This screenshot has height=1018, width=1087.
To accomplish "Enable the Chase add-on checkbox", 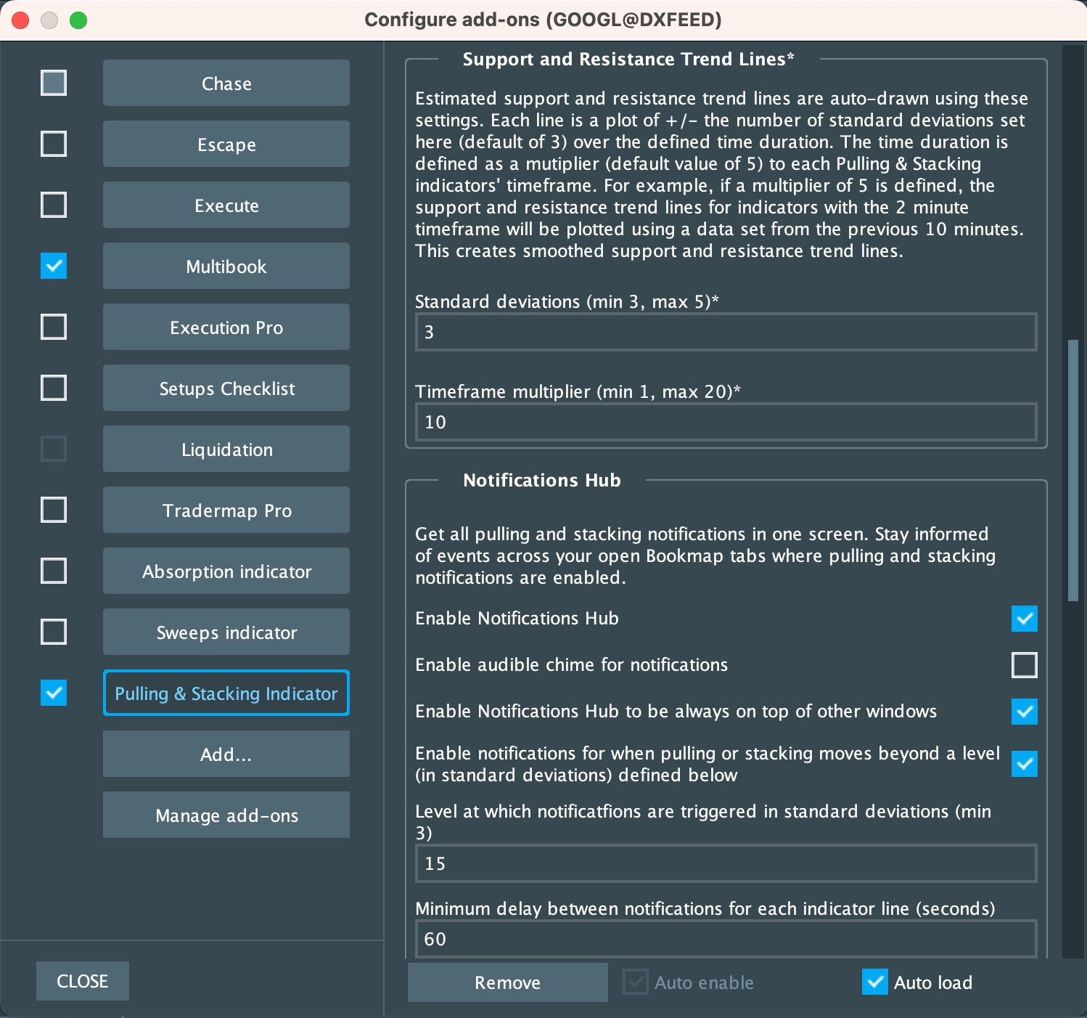I will 54,84.
